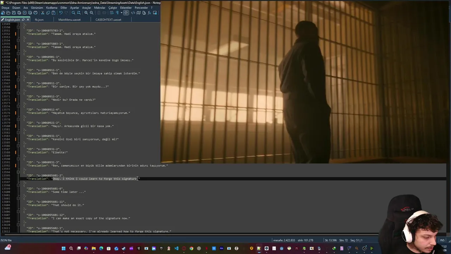Open the Dosya menu
The image size is (451, 254).
[6, 8]
